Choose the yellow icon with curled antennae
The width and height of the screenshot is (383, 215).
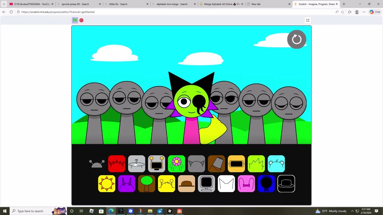(167, 184)
